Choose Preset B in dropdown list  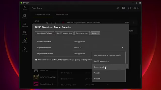pyautogui.click(x=108, y=79)
